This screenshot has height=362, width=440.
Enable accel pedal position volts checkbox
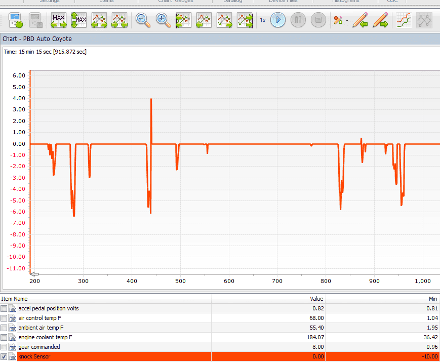(x=4, y=309)
